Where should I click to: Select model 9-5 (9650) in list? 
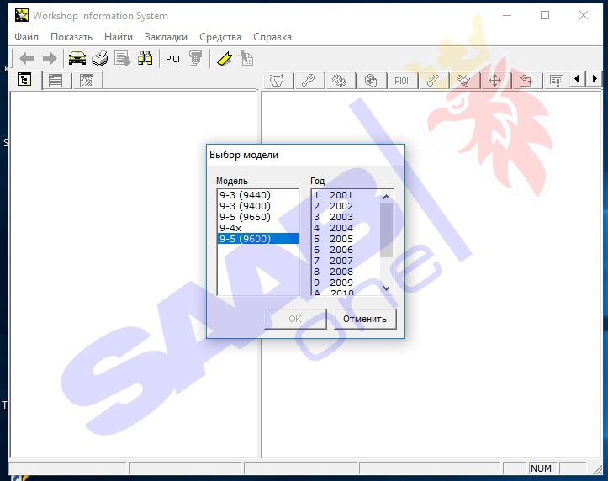point(245,217)
